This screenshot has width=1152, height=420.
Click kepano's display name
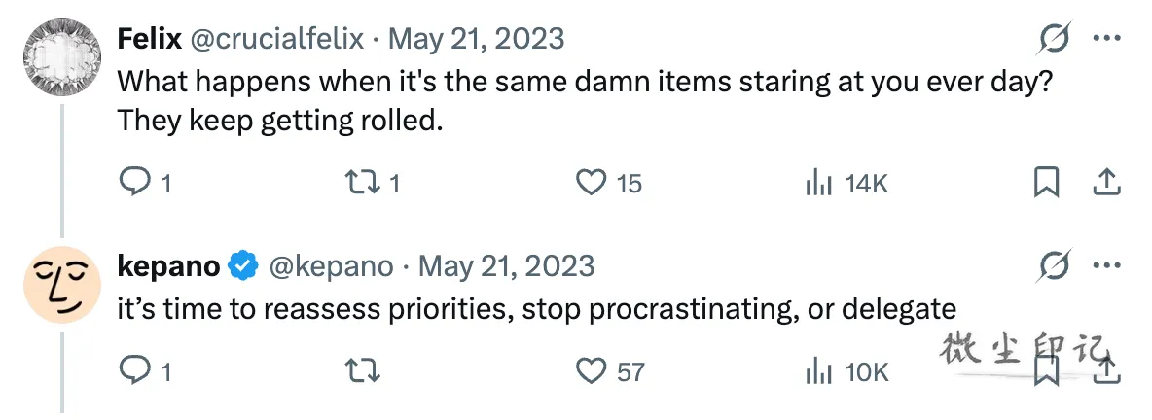[168, 265]
